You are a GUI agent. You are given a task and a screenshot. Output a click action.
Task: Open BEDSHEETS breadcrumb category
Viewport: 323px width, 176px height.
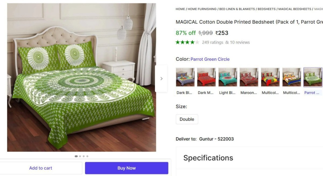(266, 9)
